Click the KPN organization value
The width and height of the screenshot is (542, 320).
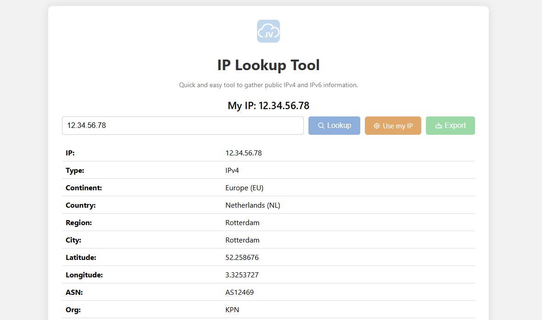point(232,310)
